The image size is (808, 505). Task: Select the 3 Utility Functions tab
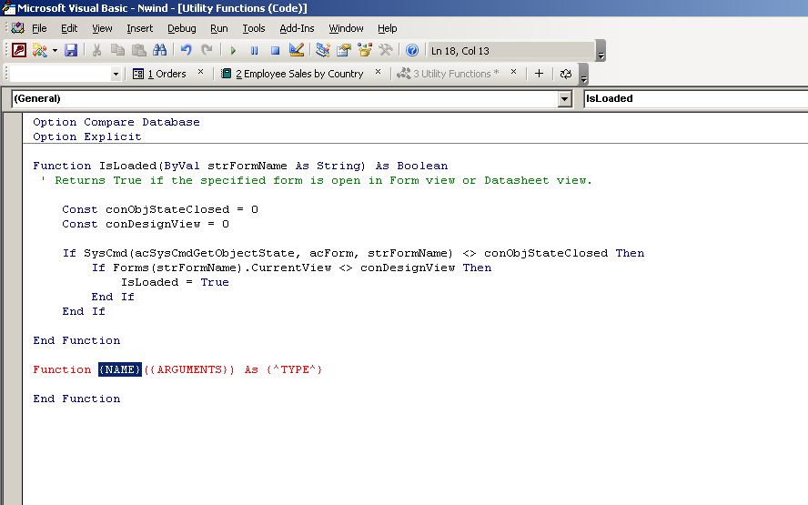(448, 74)
